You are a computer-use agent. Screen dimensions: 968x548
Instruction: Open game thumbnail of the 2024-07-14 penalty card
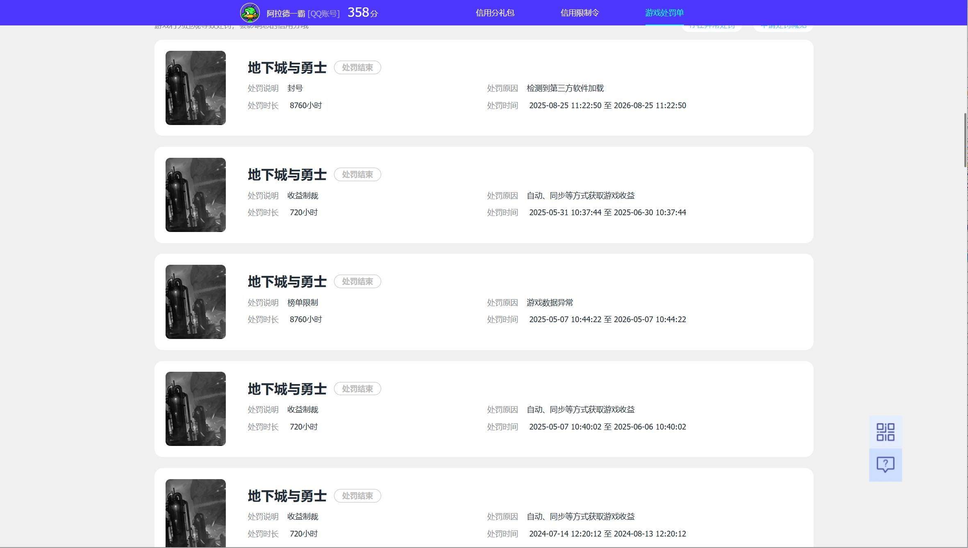pos(195,513)
